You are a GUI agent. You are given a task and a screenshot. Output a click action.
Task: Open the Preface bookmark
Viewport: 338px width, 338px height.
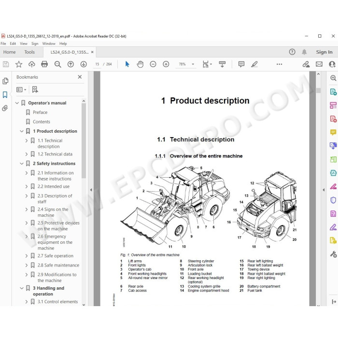coord(40,113)
